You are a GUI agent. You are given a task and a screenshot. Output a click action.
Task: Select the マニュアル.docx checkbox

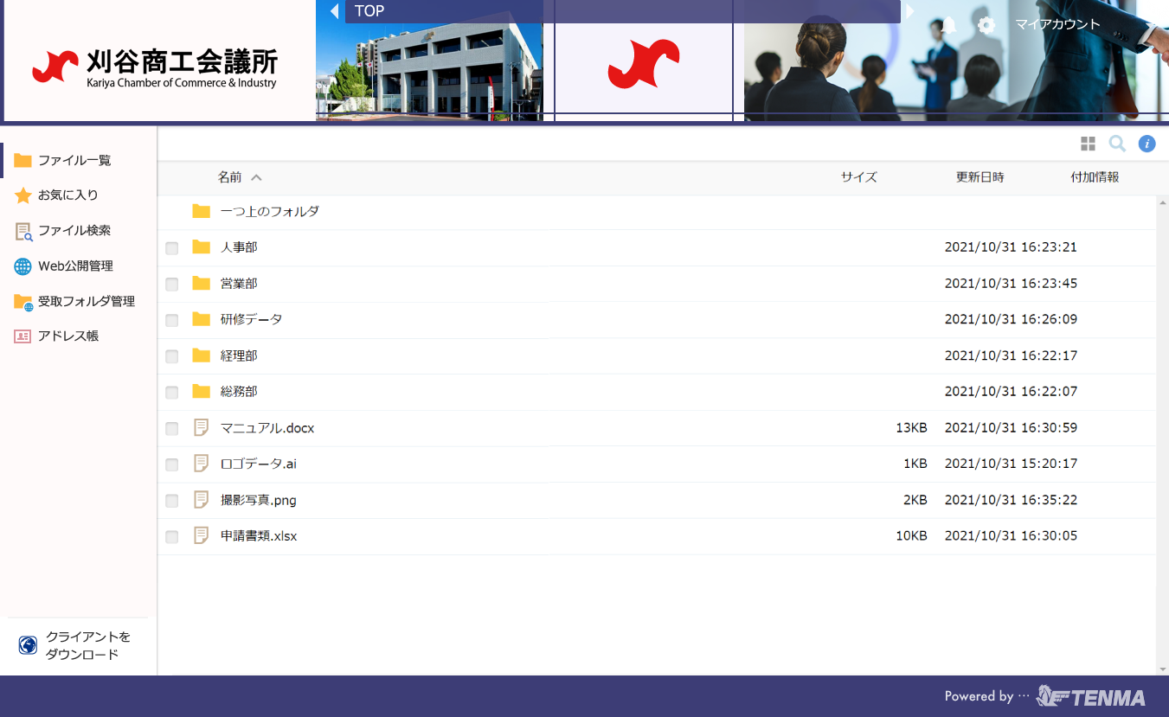172,428
